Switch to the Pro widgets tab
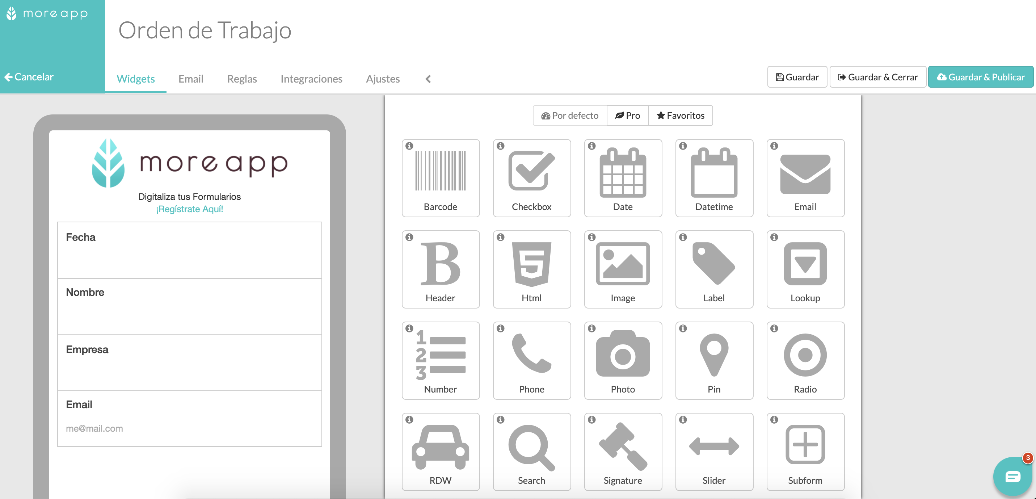Image resolution: width=1036 pixels, height=499 pixels. point(628,116)
